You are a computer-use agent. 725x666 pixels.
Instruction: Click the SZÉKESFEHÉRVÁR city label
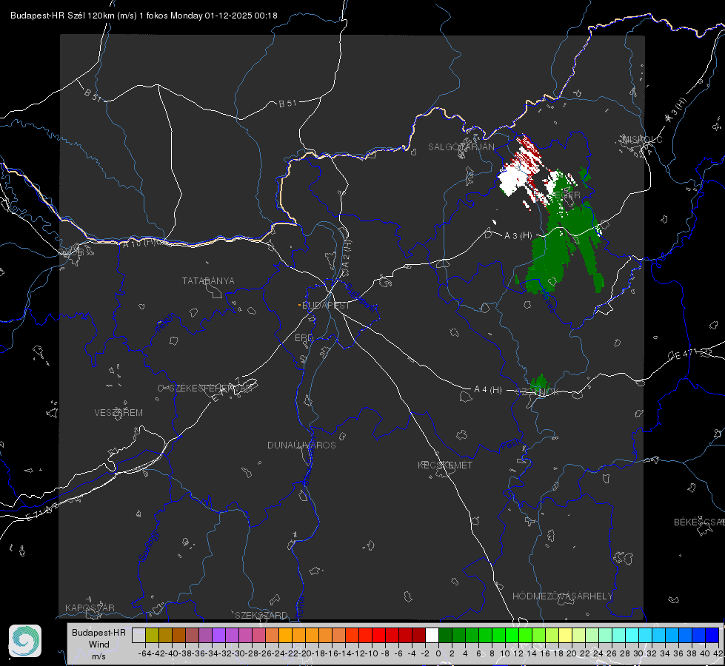point(210,388)
